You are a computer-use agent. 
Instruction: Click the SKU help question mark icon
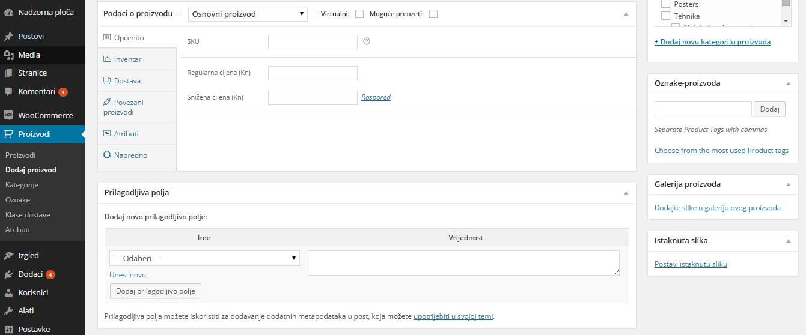(367, 41)
